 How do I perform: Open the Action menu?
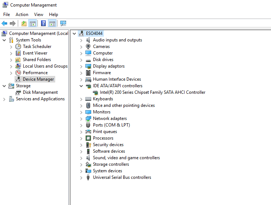coord(22,15)
